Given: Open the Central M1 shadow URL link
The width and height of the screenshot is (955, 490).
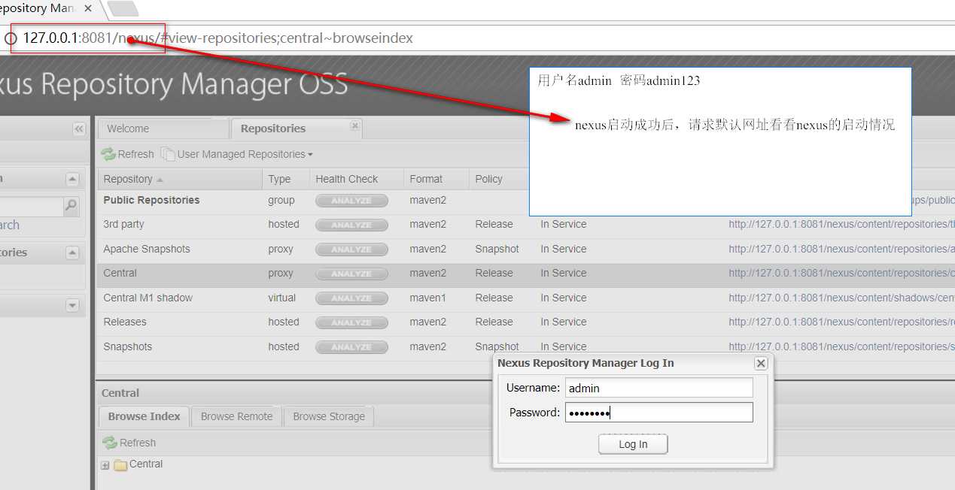Looking at the screenshot, I should tap(841, 298).
